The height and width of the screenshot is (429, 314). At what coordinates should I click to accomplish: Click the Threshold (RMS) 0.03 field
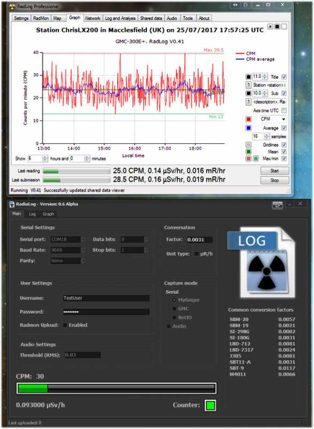click(x=83, y=355)
